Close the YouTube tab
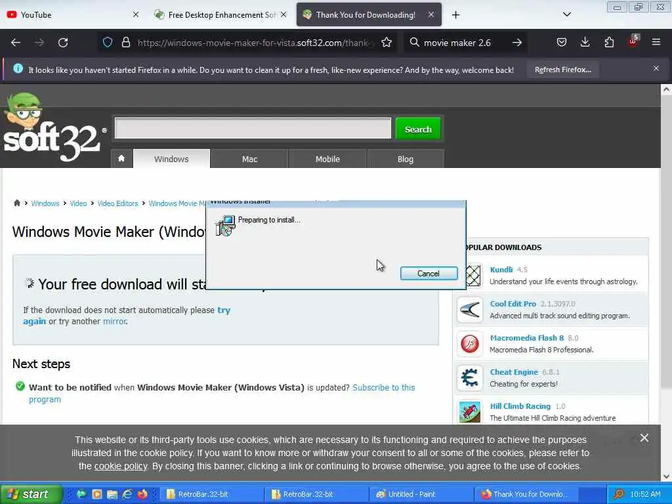The image size is (672, 504). [x=136, y=14]
